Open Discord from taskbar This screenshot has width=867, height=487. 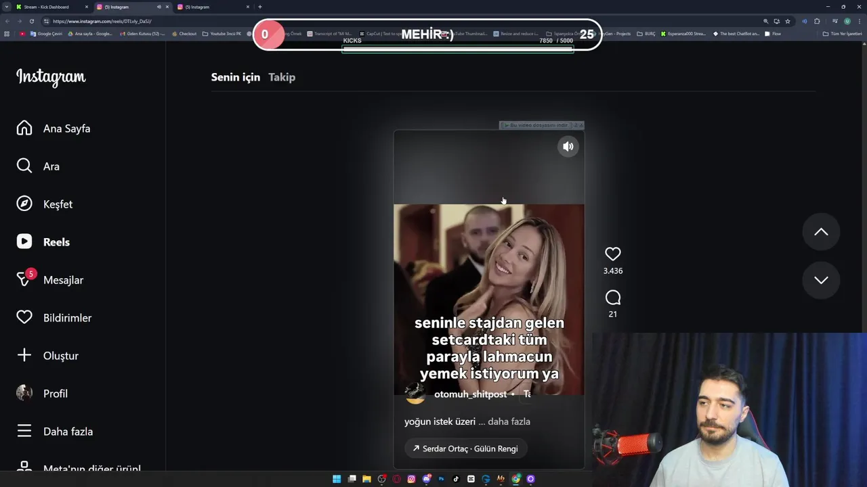pos(426,479)
